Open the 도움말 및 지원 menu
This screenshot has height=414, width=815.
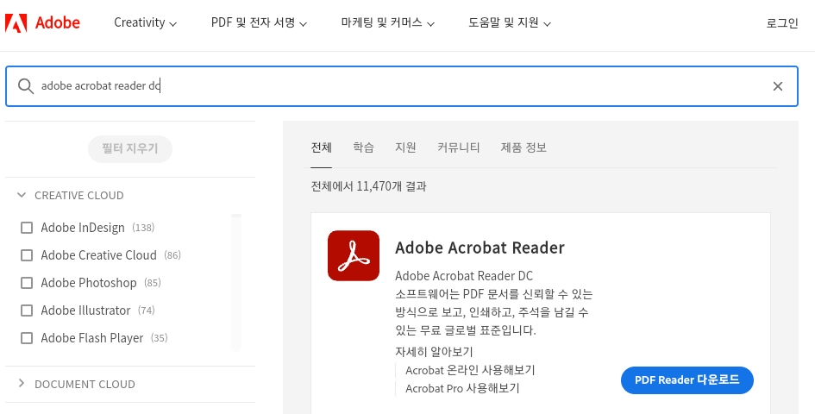point(510,23)
